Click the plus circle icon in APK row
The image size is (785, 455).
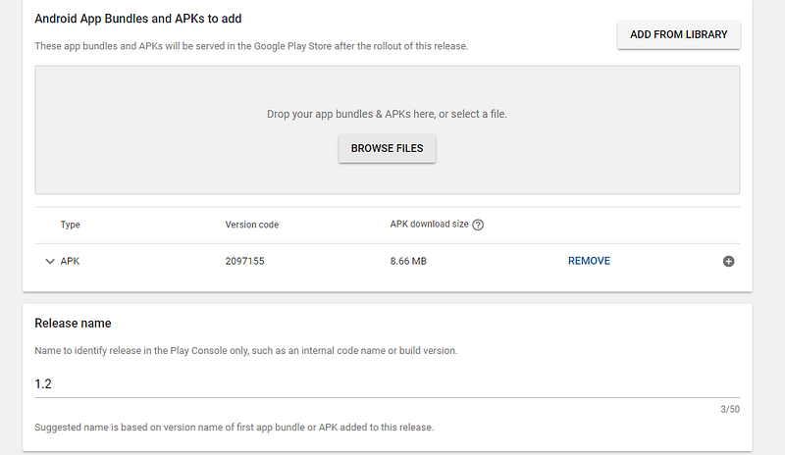tap(728, 261)
